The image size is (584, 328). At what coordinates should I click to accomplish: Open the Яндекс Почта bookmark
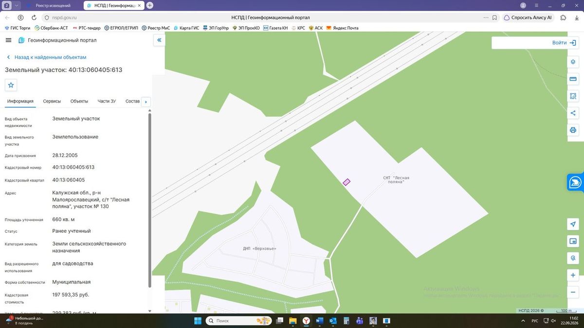(x=342, y=28)
